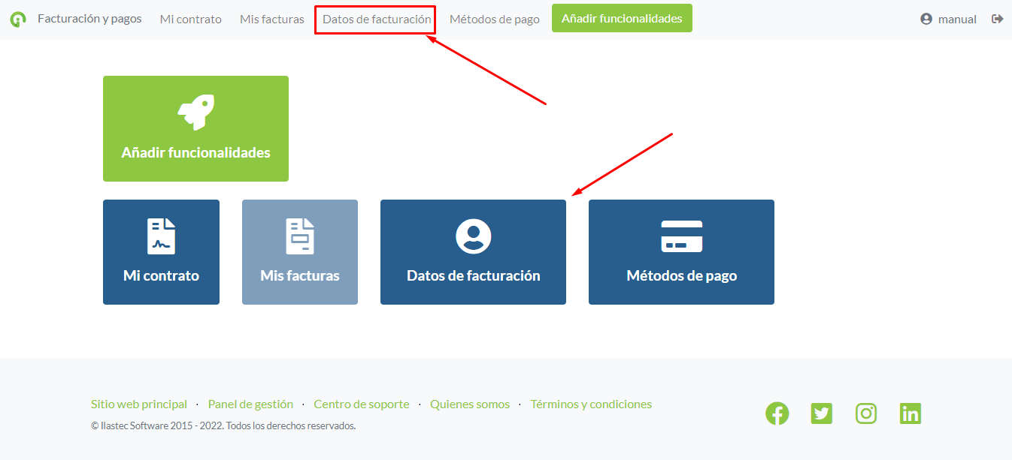The image size is (1012, 460).
Task: Select Mi contrato in top navigation
Action: (190, 20)
